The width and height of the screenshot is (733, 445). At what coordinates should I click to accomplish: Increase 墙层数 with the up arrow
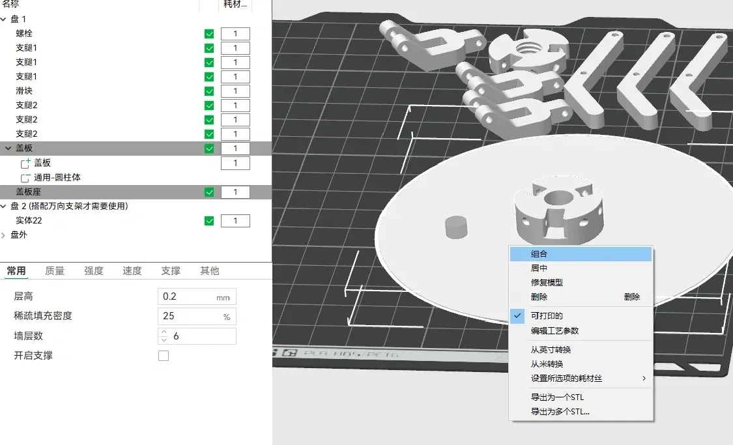pos(164,332)
